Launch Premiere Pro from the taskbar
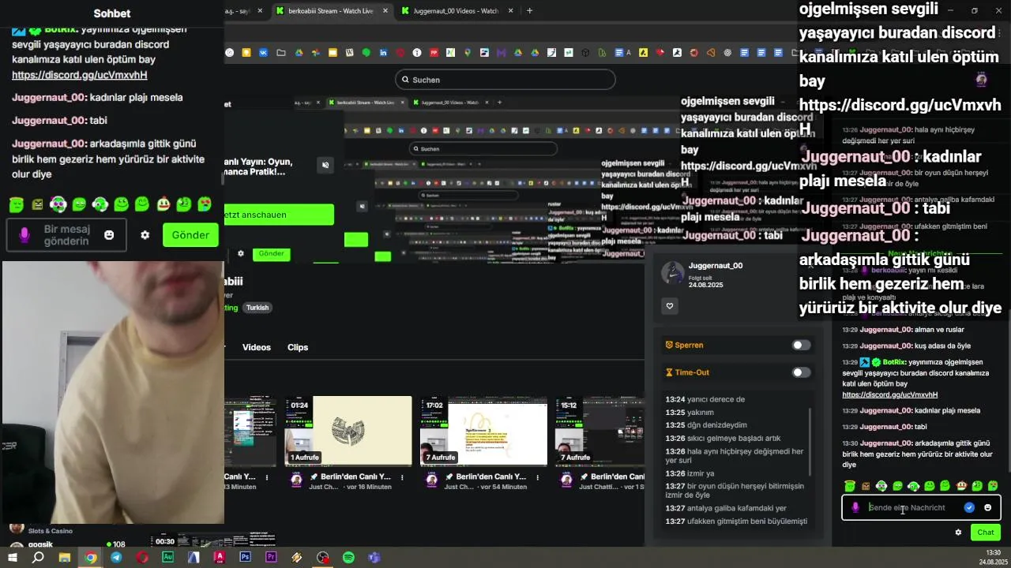The image size is (1011, 568). [x=271, y=557]
